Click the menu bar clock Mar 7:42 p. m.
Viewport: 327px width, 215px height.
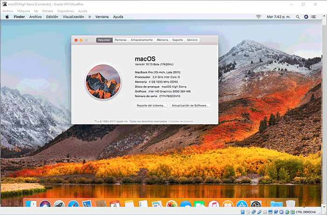[x=278, y=17]
